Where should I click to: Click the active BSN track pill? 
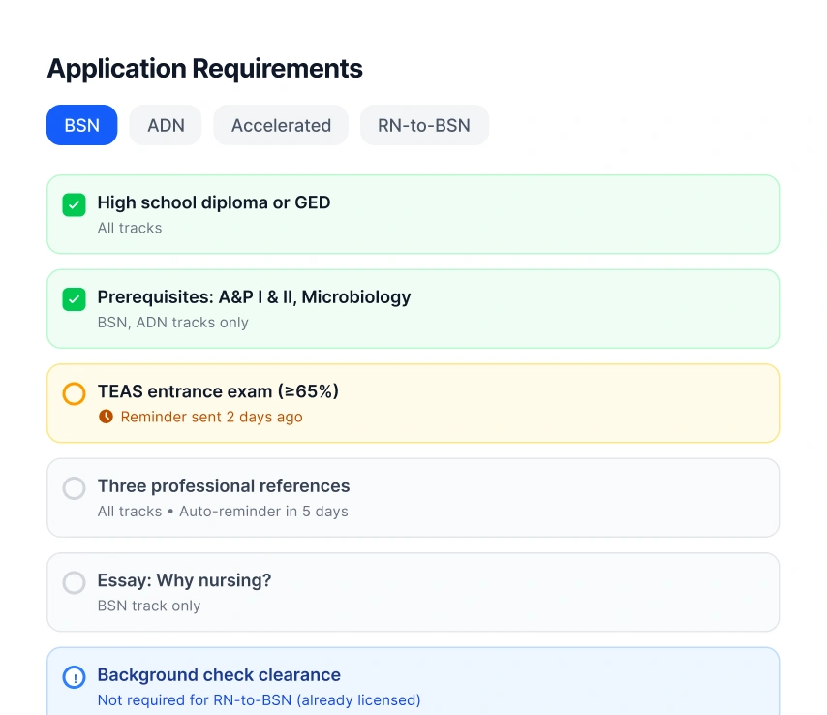81,125
